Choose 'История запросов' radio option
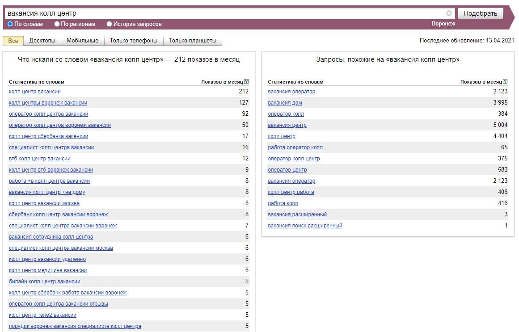519x332 pixels. 110,24
